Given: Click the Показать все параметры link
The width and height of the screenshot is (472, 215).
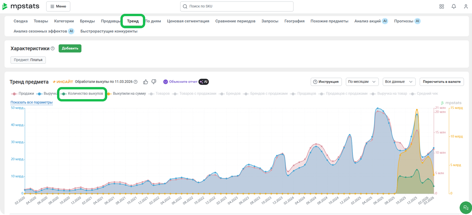Looking at the screenshot, I should point(31,102).
